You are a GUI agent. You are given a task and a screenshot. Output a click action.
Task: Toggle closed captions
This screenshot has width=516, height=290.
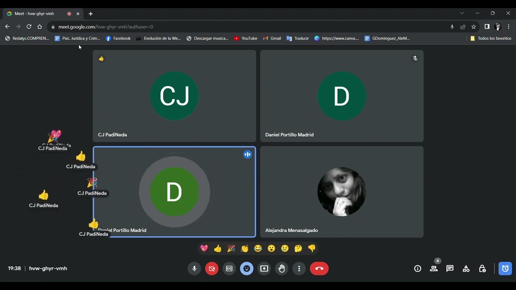(229, 269)
